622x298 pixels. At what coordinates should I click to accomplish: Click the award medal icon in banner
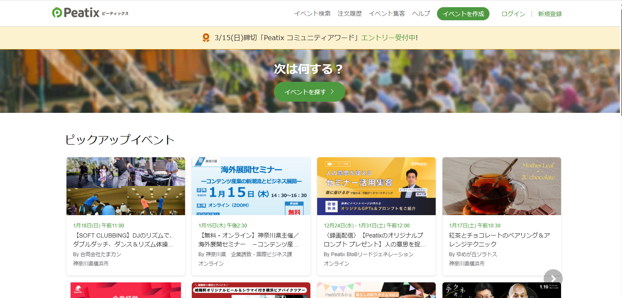206,38
